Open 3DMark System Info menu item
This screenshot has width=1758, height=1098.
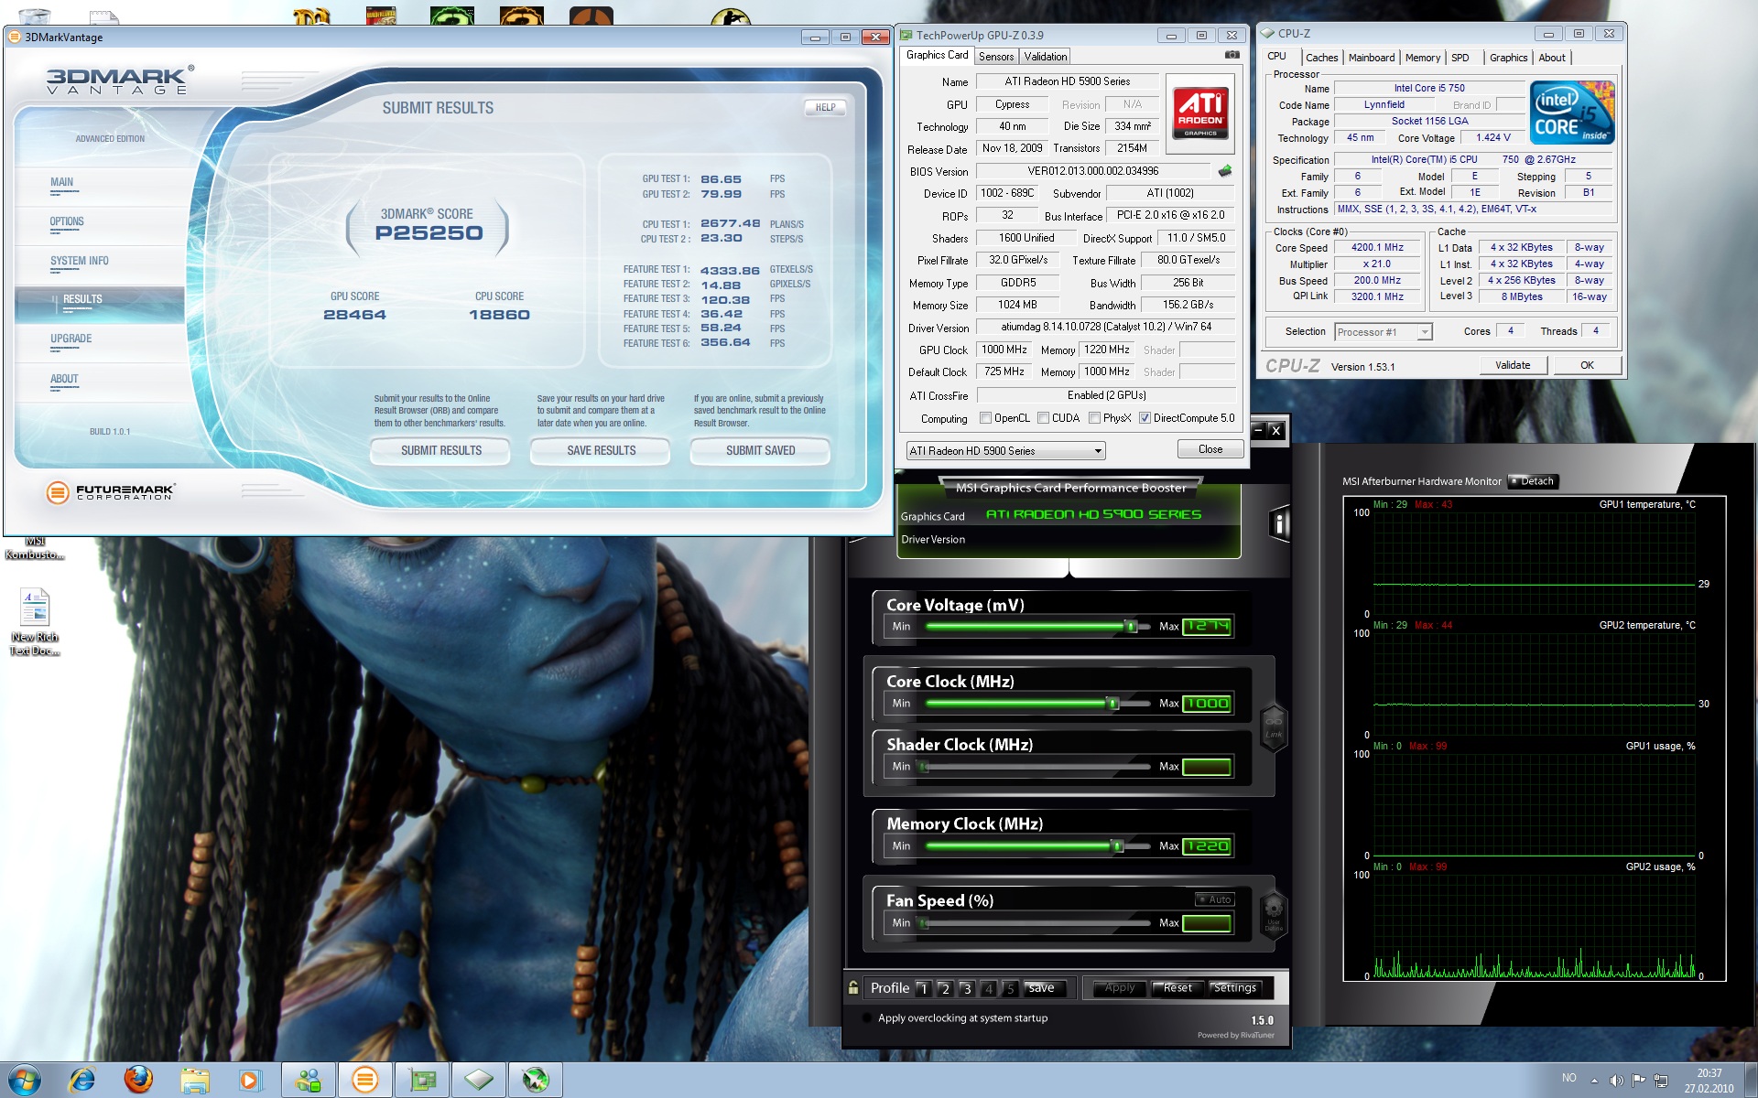pyautogui.click(x=79, y=261)
